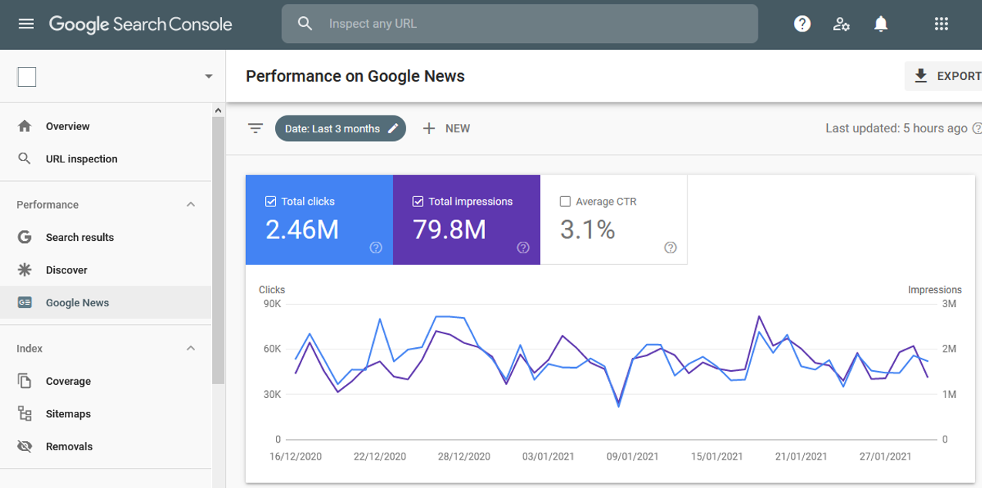Click the download icon beside Export
This screenshot has height=488, width=982.
coord(920,76)
